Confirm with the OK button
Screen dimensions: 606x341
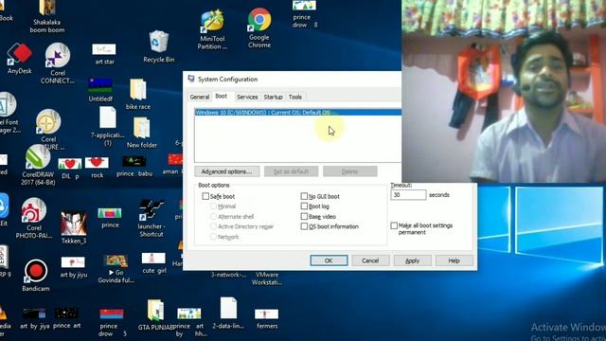(x=329, y=261)
